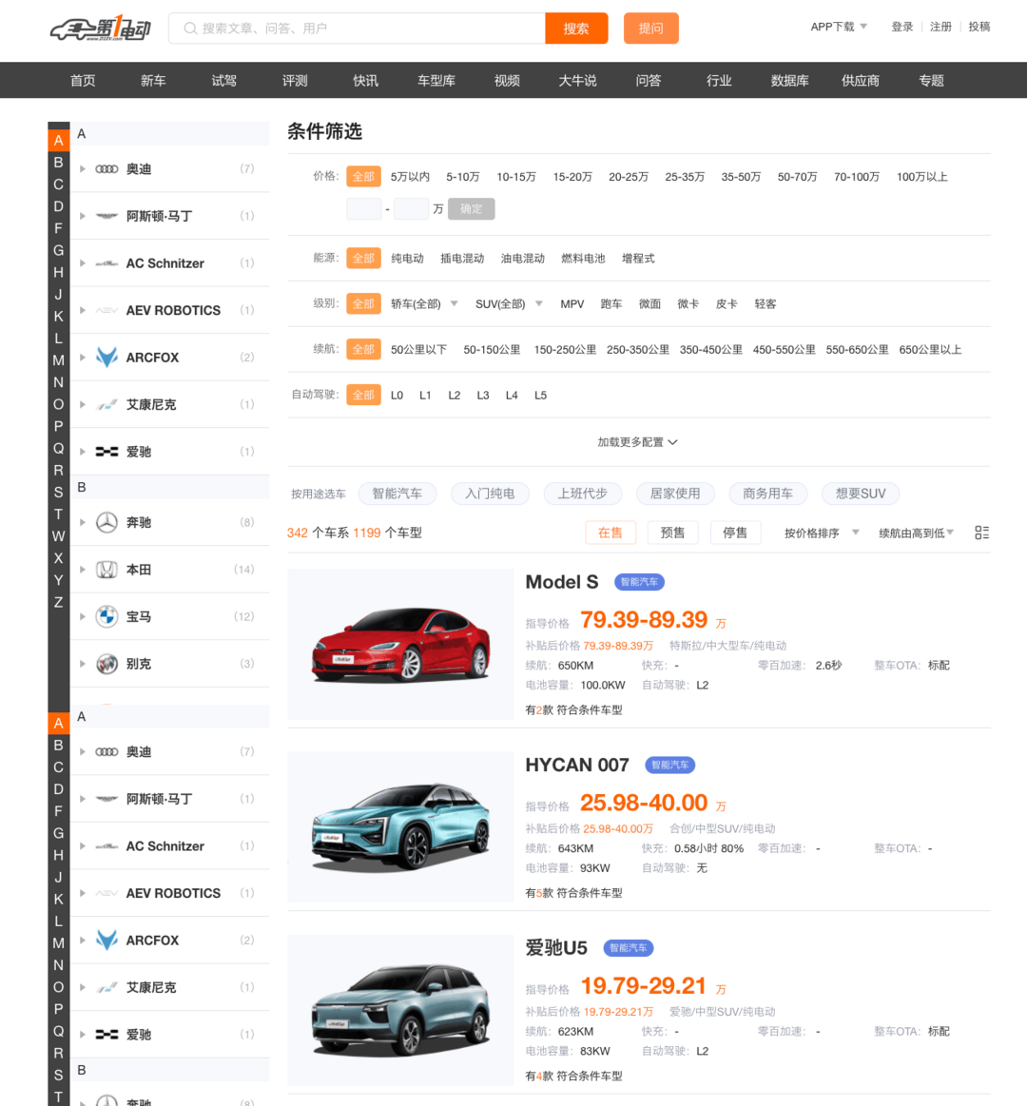
Task: Click the minimum price input box
Action: point(364,209)
